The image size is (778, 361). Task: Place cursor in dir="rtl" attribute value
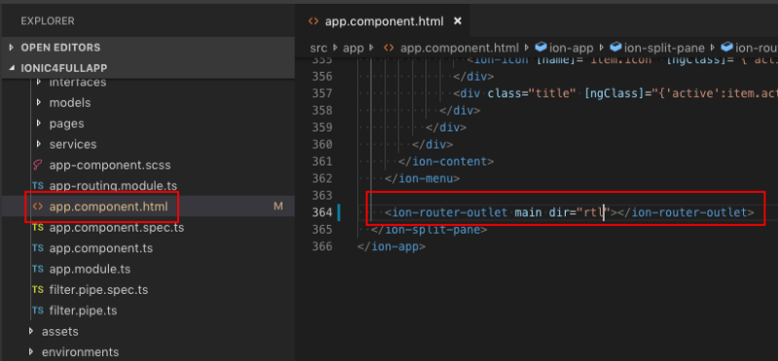(595, 213)
